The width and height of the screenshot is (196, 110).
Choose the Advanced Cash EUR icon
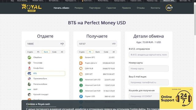tap(81, 85)
